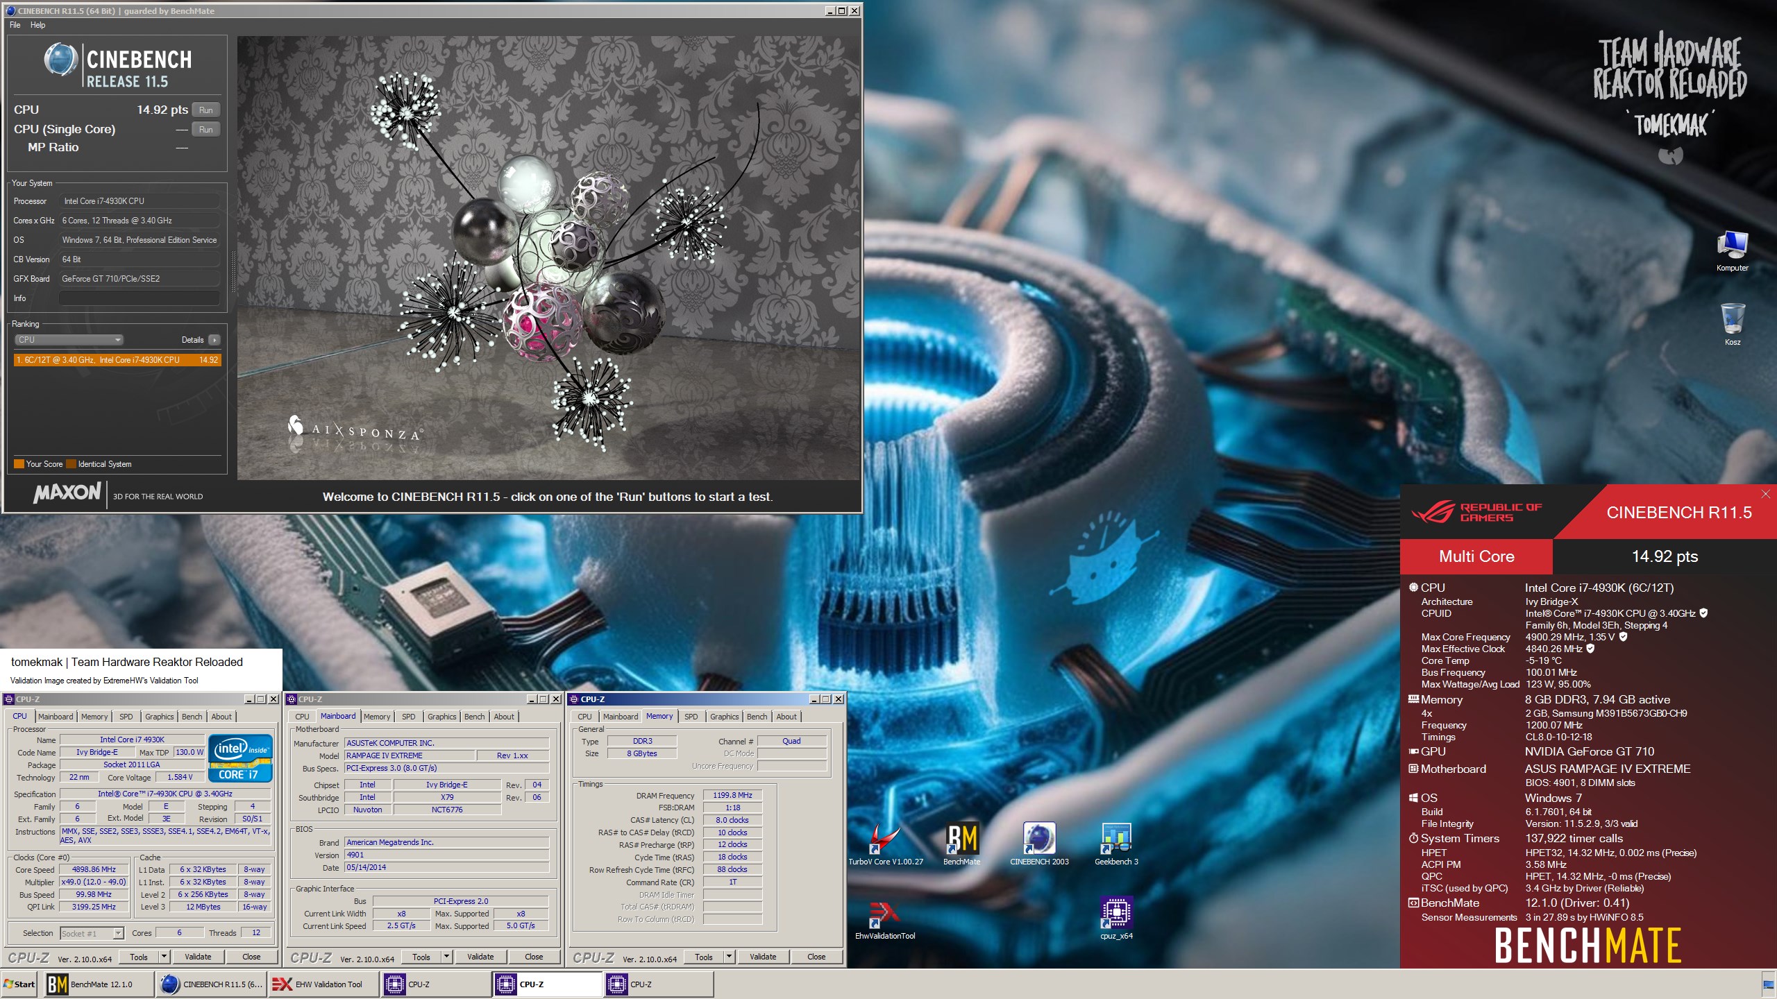Click the Core Voltage 1.584 V value
The height and width of the screenshot is (999, 1777).
(x=180, y=777)
